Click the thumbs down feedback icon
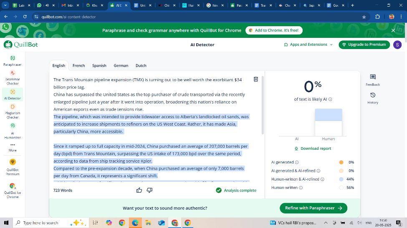The height and width of the screenshot is (228, 407). point(149,190)
